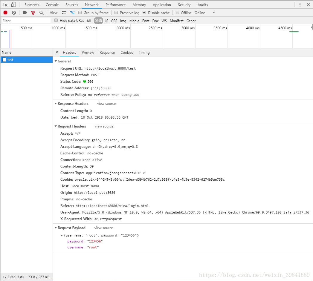
Task: Collapse the Response Headers section
Action: point(56,104)
